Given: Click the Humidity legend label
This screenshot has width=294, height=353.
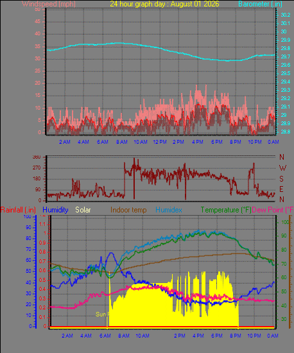Looking at the screenshot, I should pyautogui.click(x=55, y=210).
